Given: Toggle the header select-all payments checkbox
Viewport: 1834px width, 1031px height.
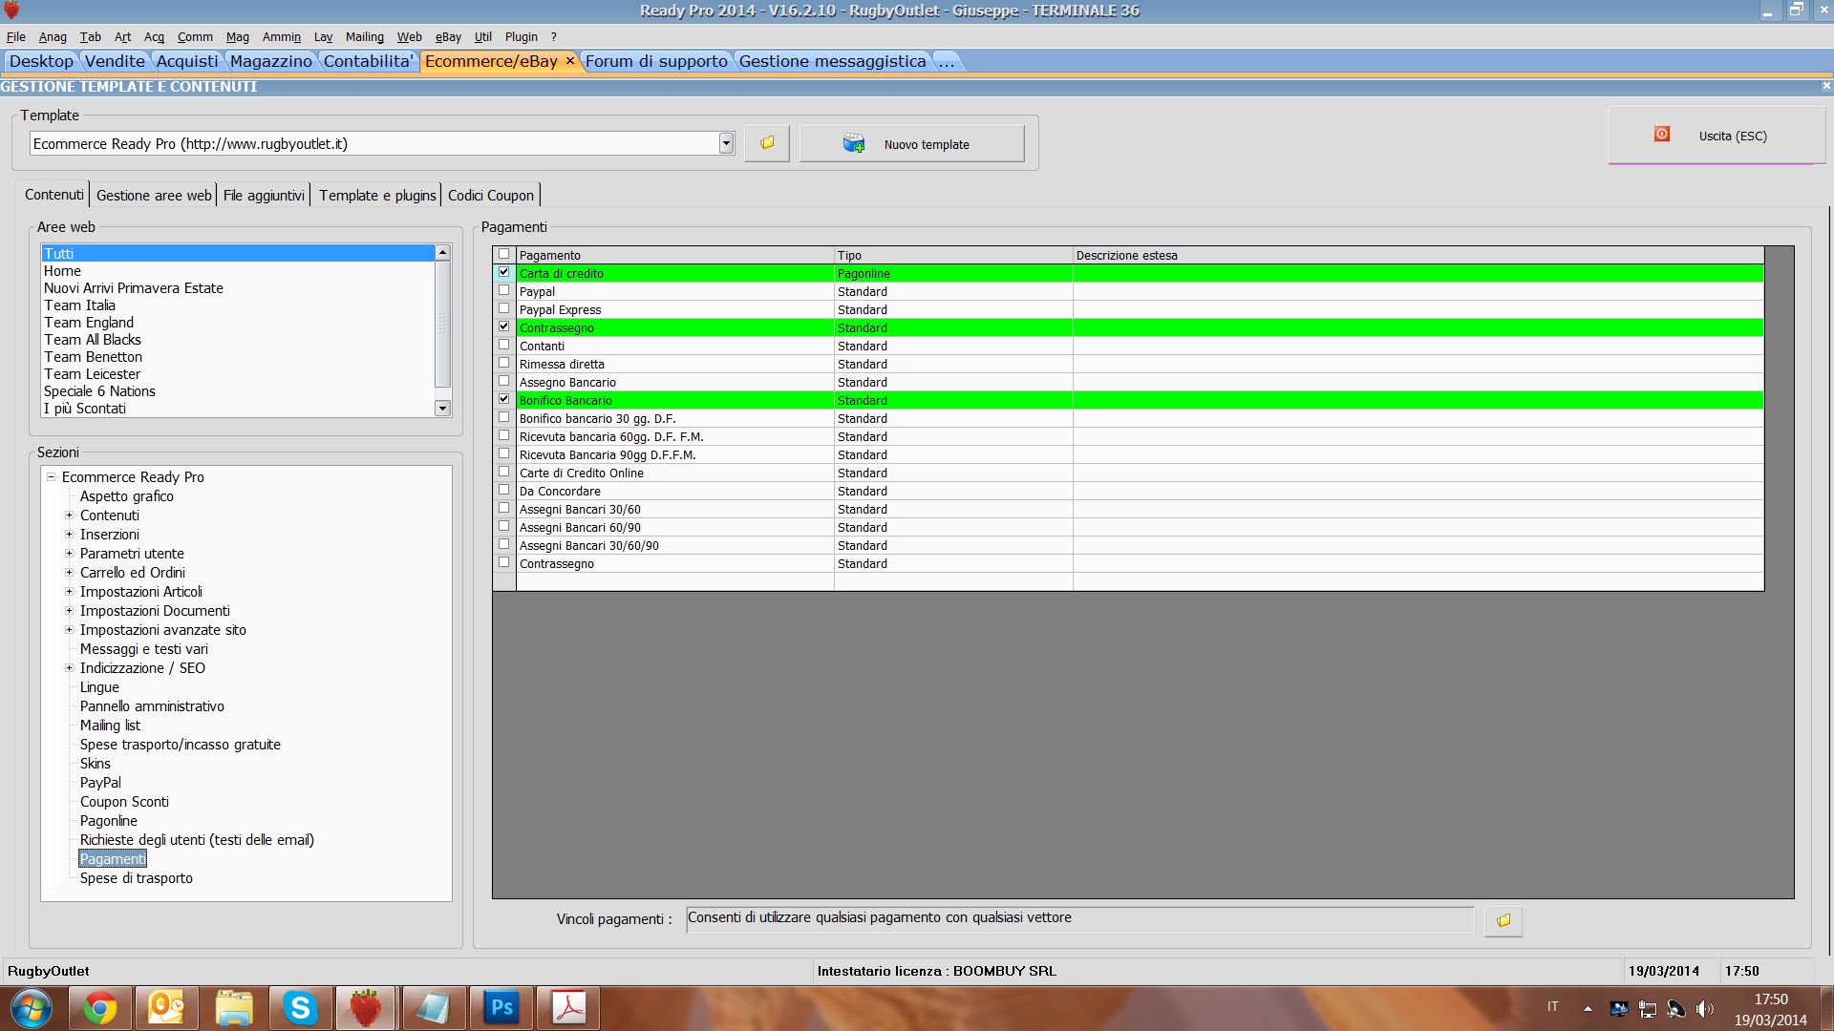Looking at the screenshot, I should [504, 254].
